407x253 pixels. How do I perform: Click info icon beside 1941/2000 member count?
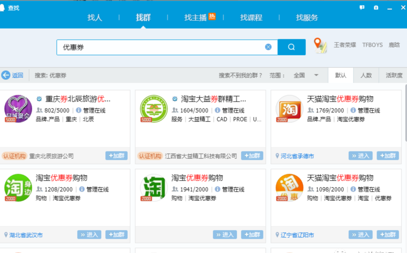point(217,189)
